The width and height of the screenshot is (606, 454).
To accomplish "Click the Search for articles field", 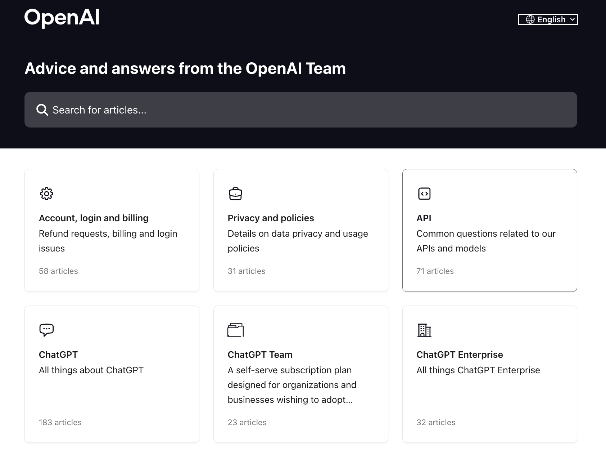I will [301, 110].
